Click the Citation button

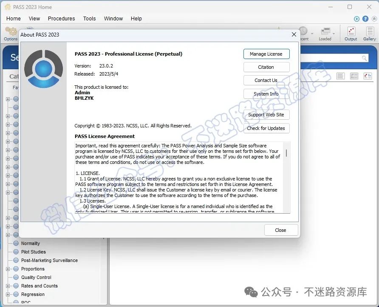click(266, 67)
